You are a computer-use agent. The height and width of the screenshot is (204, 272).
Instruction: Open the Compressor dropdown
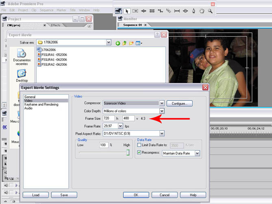click(x=162, y=103)
